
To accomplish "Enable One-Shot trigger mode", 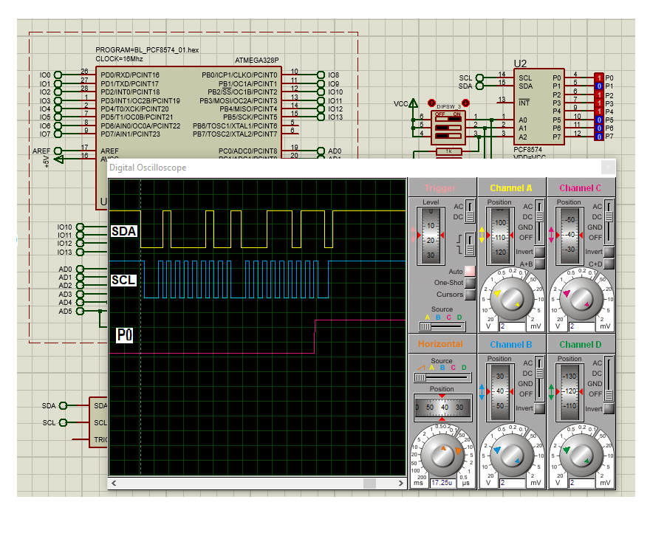I will (470, 283).
